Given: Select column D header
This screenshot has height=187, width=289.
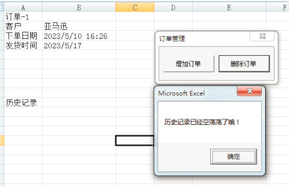Looking at the screenshot, I should coord(173,7).
